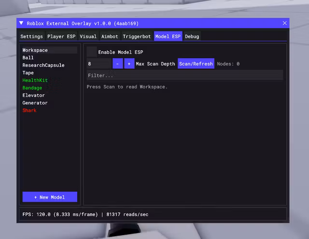Click the Enable Model ESP label
The height and width of the screenshot is (239, 309).
[121, 52]
